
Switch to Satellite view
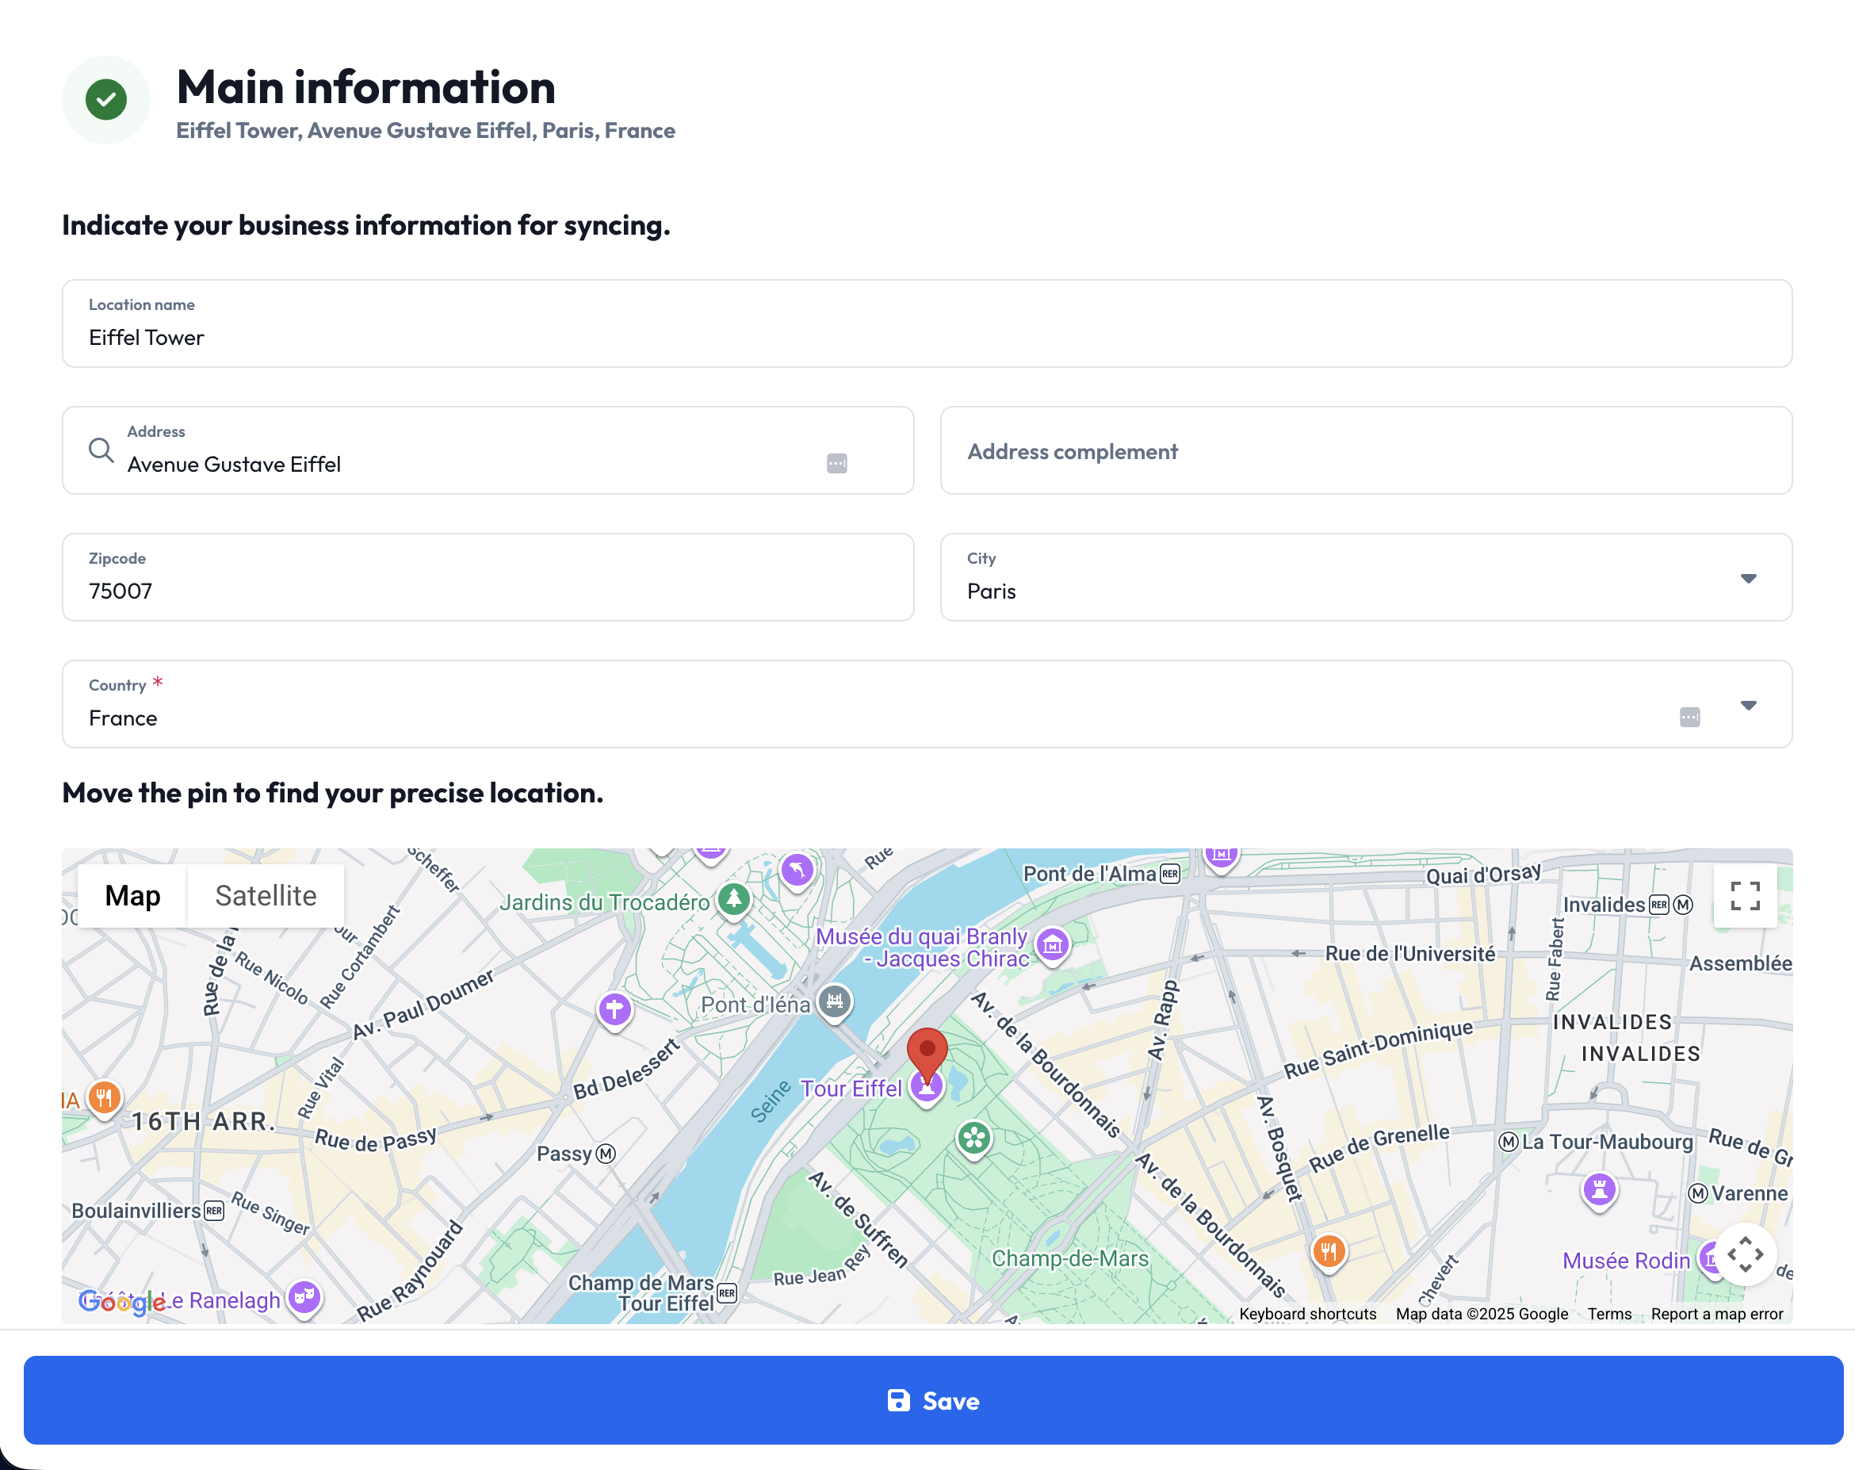265,895
